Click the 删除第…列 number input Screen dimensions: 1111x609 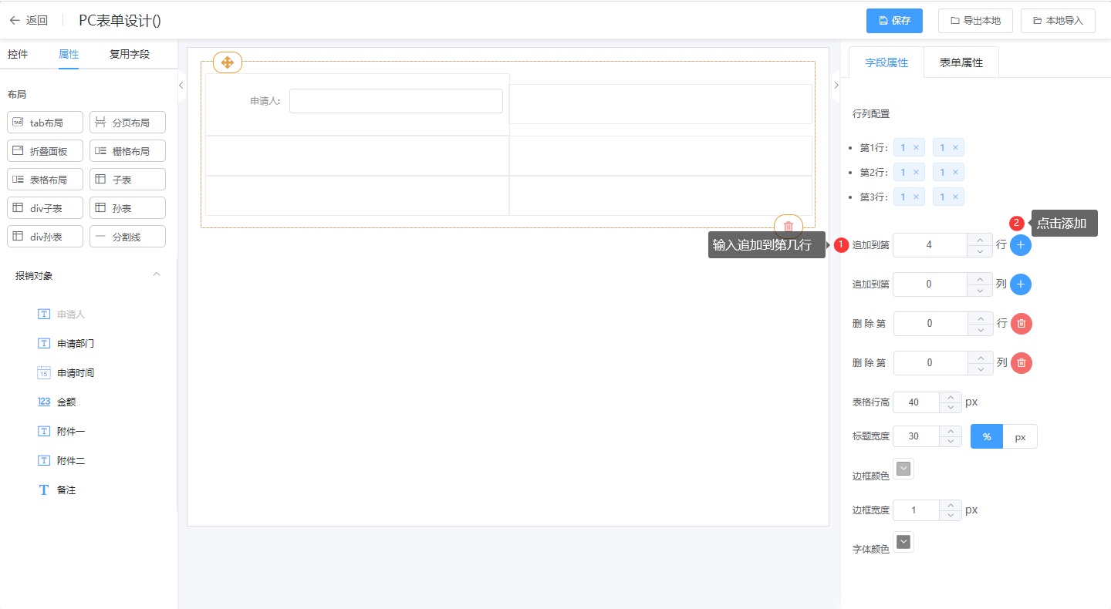[x=929, y=363]
